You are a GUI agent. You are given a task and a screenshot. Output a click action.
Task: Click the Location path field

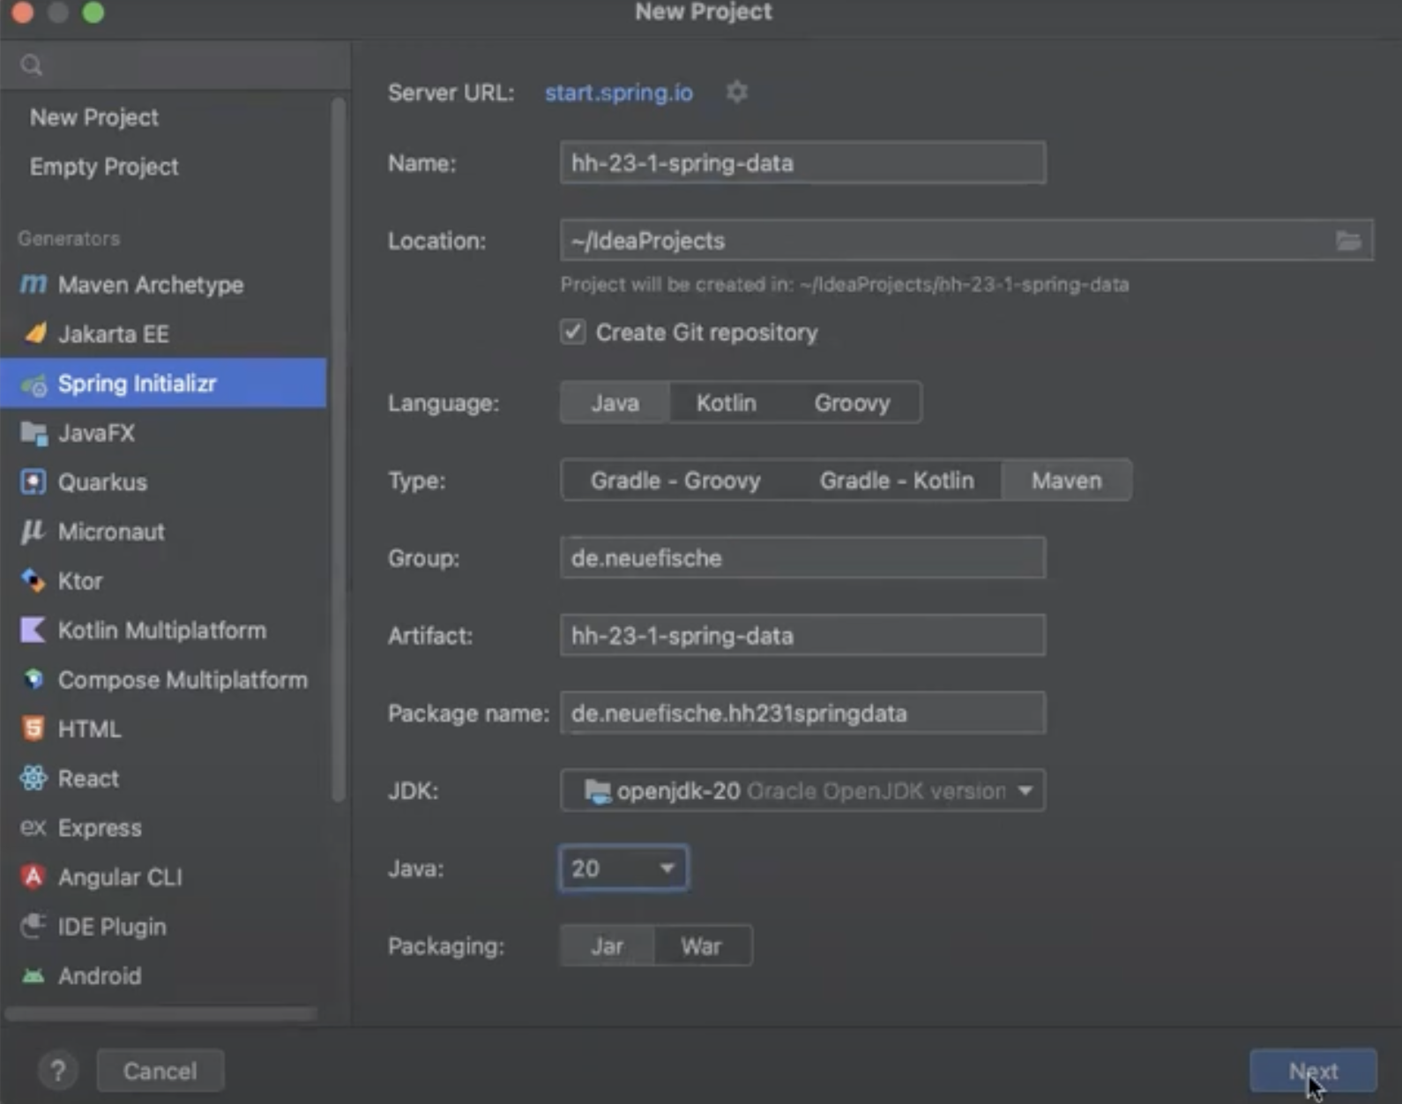966,241
